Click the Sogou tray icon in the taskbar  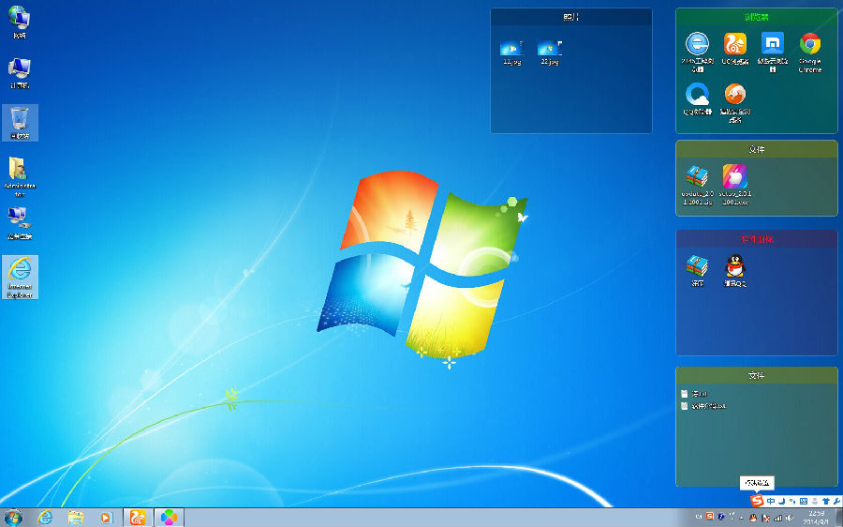coord(710,517)
